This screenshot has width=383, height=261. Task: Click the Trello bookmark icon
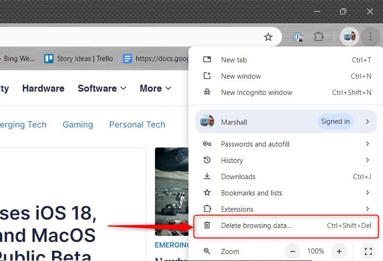49,59
